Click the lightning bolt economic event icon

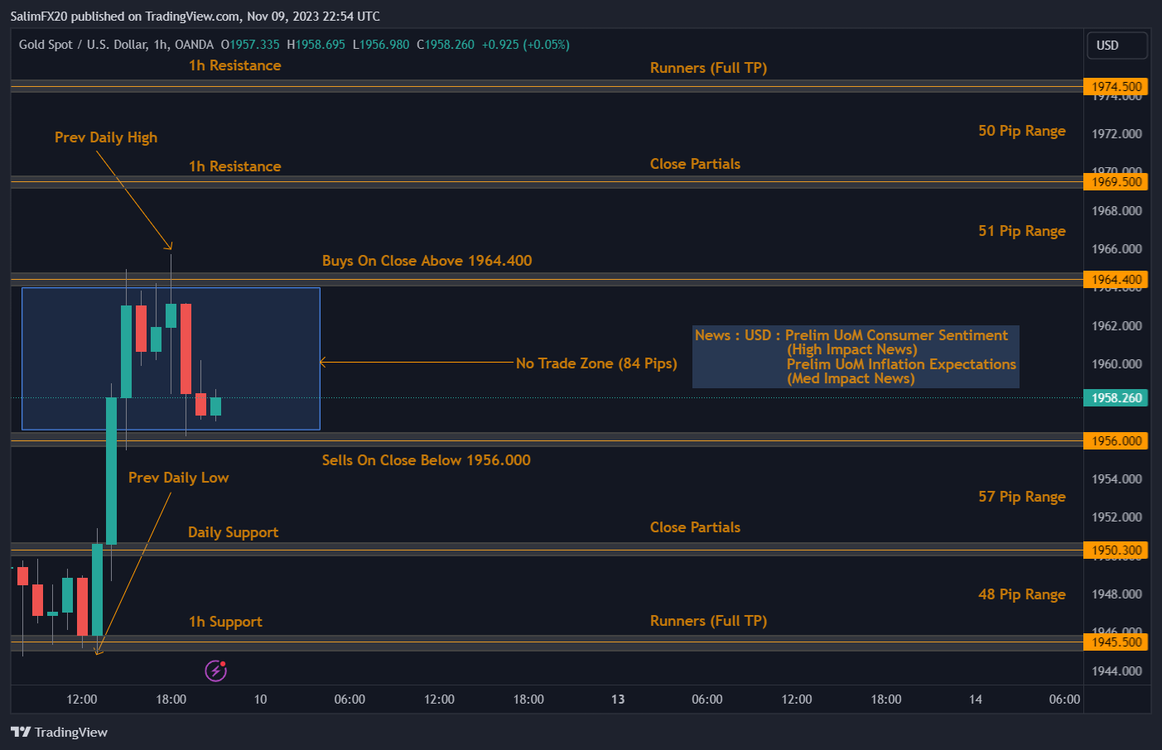(216, 671)
